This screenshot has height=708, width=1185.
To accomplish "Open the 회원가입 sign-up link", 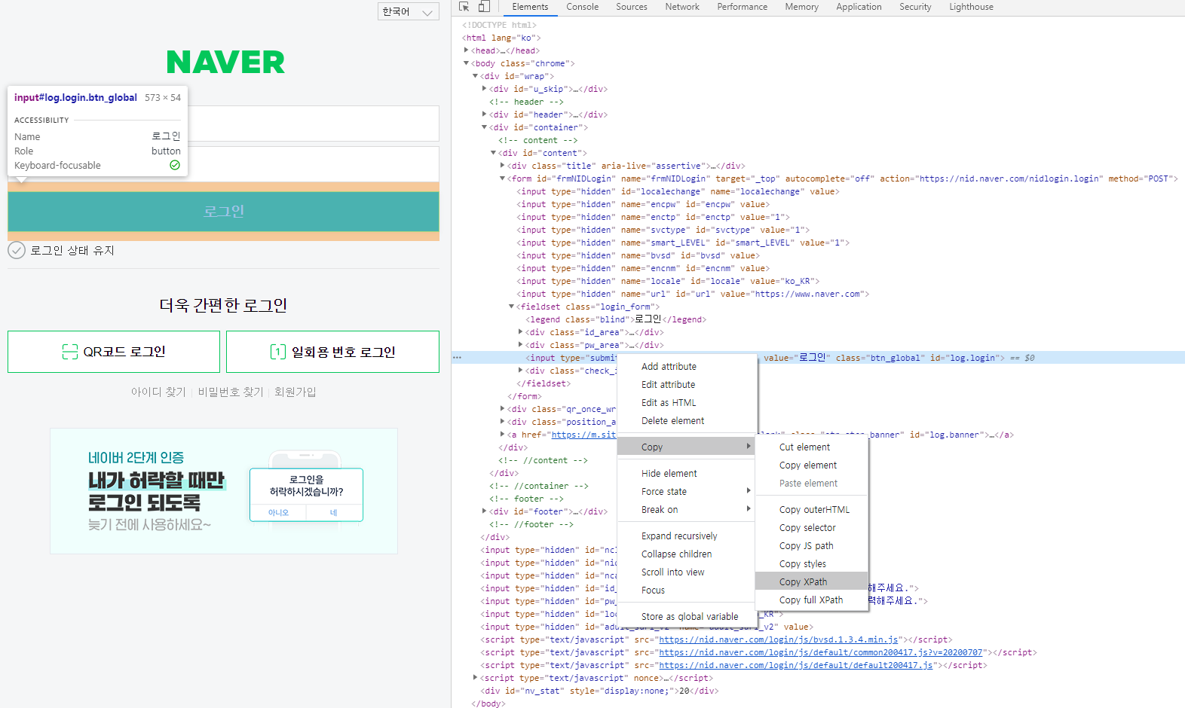I will pos(295,392).
